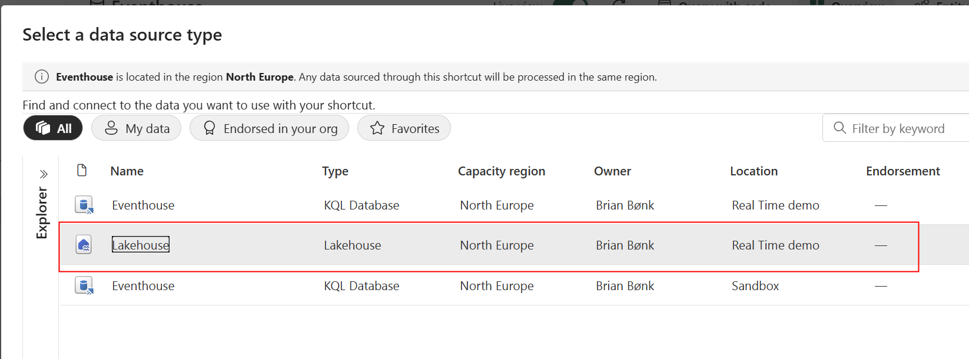This screenshot has height=359, width=969.
Task: Sort by the Location column header
Action: point(754,171)
